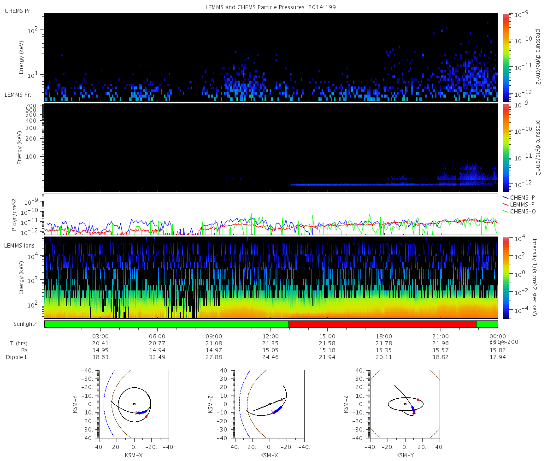
Task: Open the KSM-X versus KSM-Y orbit plot
Action: click(134, 403)
